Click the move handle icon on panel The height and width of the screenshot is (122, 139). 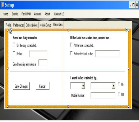pyautogui.click(x=11, y=31)
